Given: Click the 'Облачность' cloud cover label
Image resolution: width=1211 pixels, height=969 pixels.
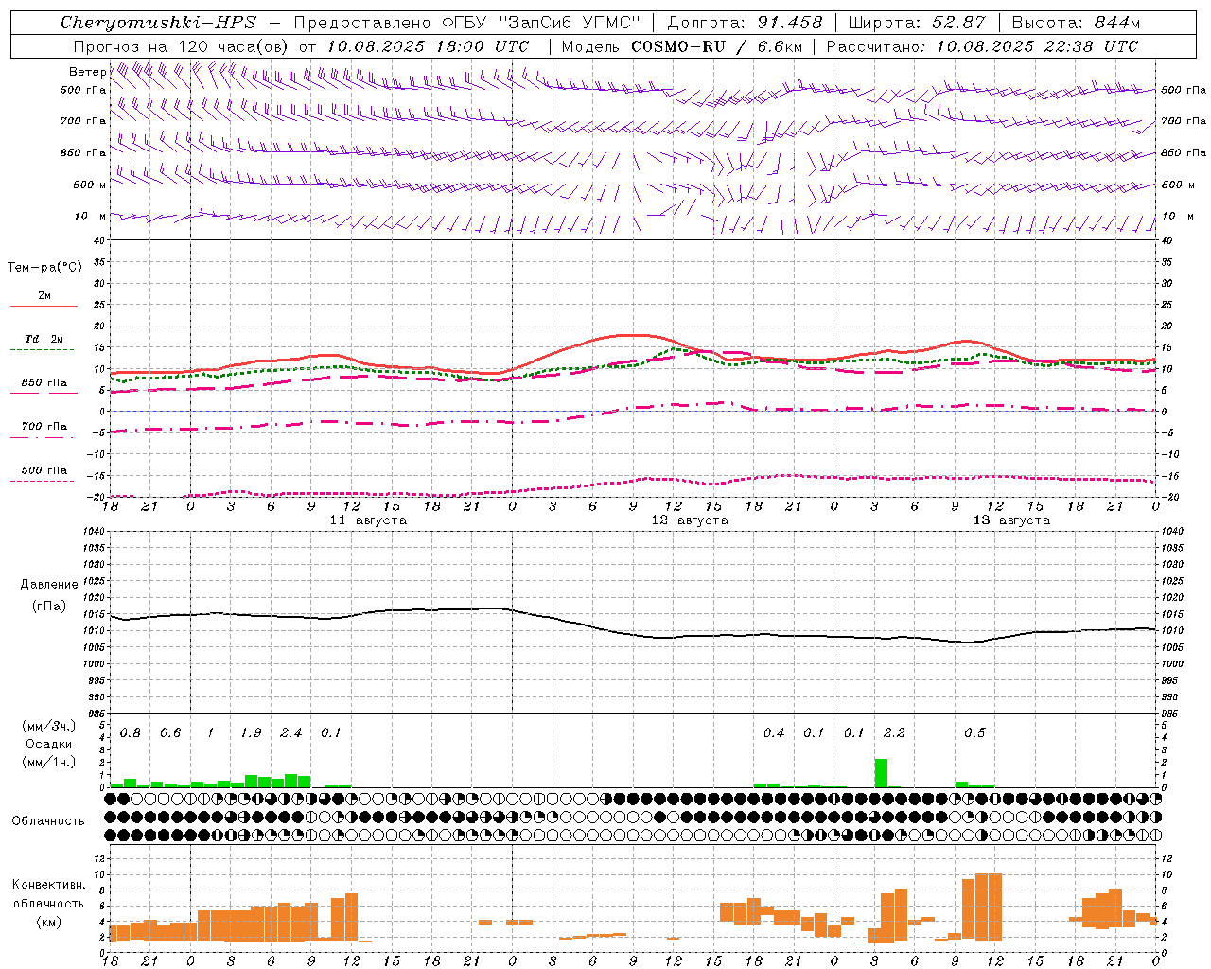Looking at the screenshot, I should 48,820.
